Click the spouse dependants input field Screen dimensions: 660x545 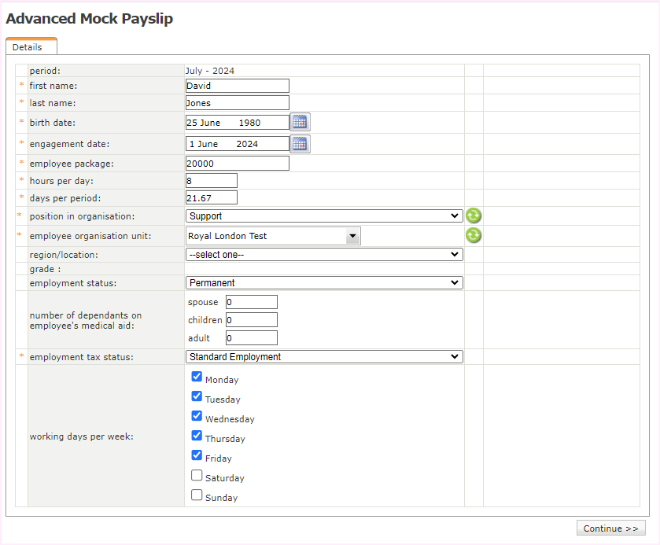pos(251,302)
